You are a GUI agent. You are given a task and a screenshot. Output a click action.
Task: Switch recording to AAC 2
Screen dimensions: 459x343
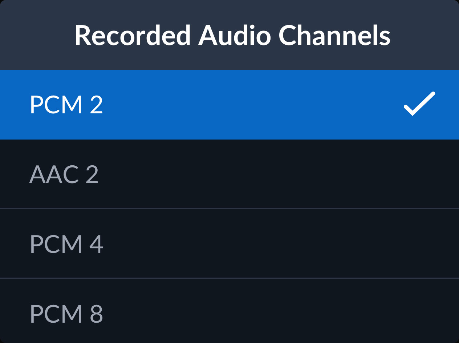point(229,174)
